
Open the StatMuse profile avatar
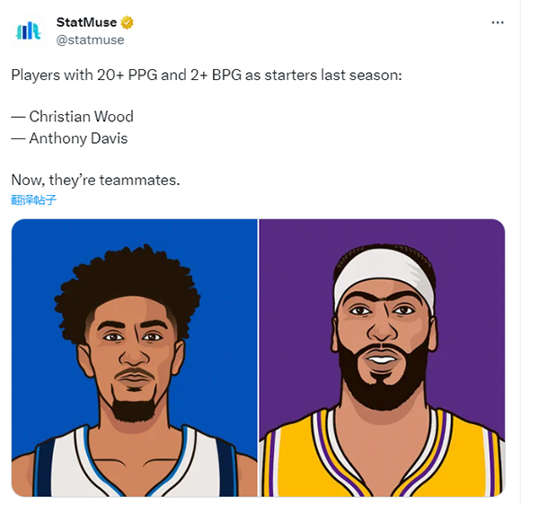click(28, 31)
